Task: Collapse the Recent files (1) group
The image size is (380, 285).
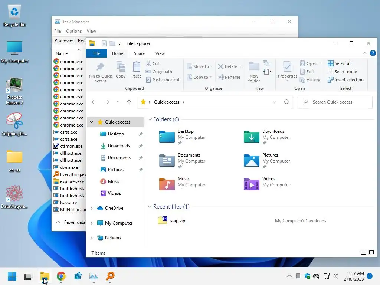Action: 150,206
